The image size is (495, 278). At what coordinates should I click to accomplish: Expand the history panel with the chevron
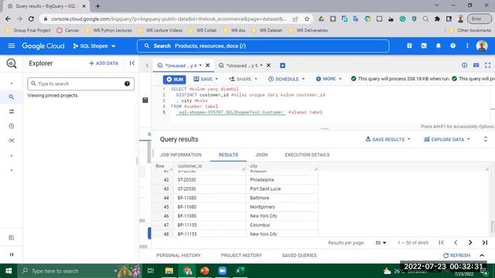[x=482, y=255]
